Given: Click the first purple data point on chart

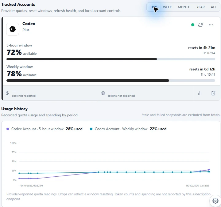Looking at the screenshot, I should [x=19, y=179].
